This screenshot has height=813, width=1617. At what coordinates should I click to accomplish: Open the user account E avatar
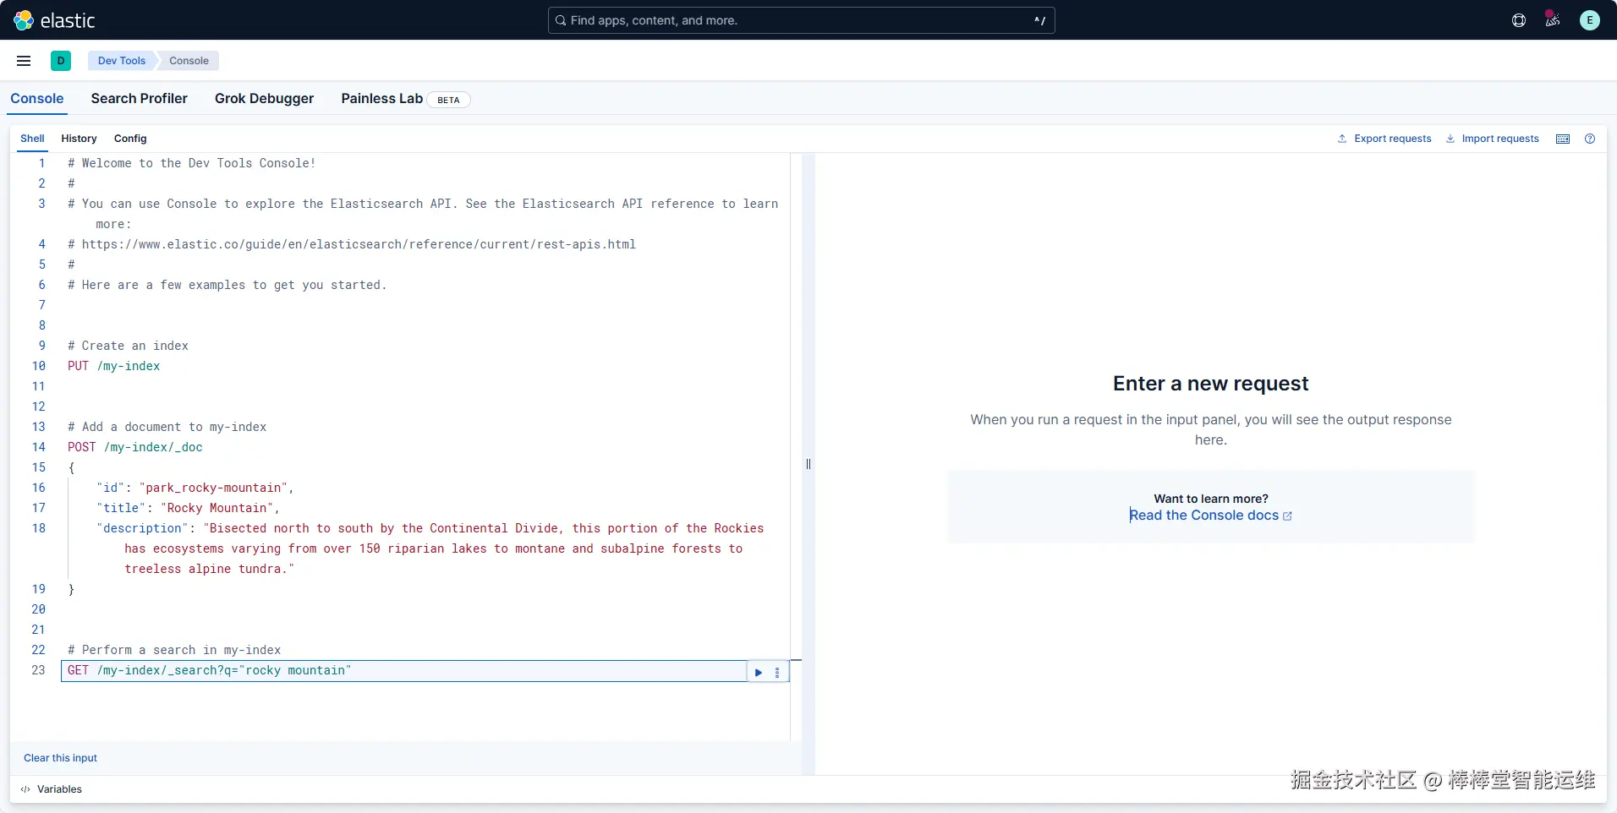1590,20
